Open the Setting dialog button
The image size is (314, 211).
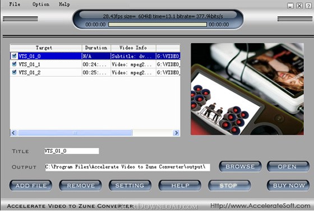(x=130, y=185)
